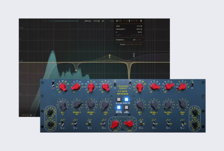Select the purple EQ node
Image resolution: width=224 pixels, height=151 pixels.
pyautogui.click(x=134, y=54)
